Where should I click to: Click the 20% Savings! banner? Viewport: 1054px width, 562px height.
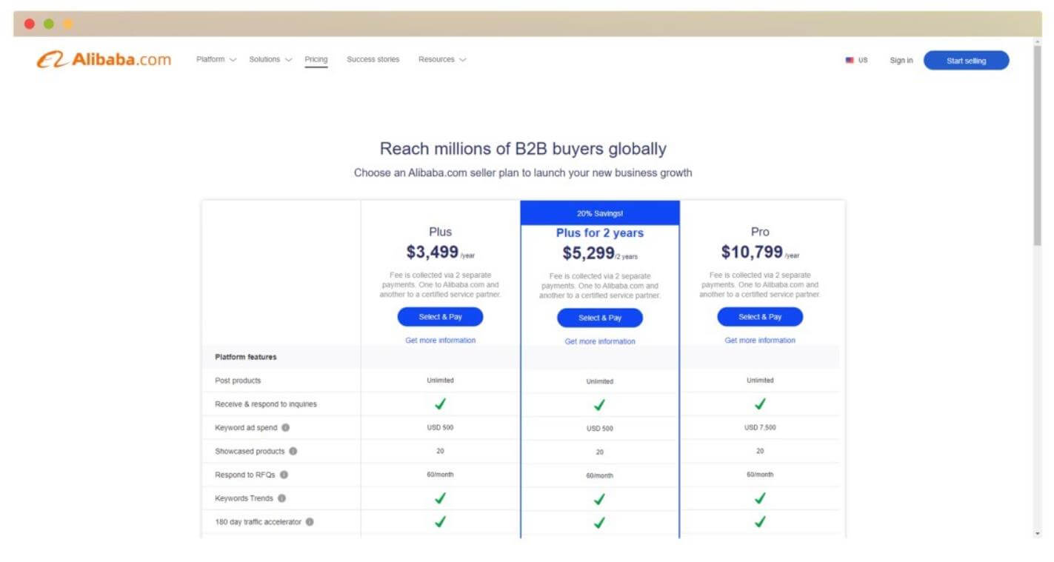point(600,213)
